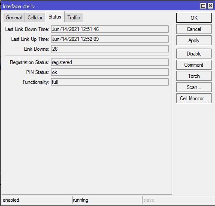Viewport: 215px width, 206px height.
Task: Click the 'Interface <lte1>' window title
Action: 19,6
